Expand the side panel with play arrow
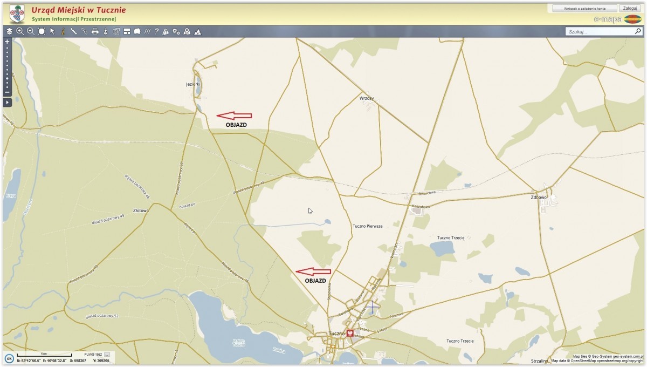647x367 pixels. coord(8,102)
